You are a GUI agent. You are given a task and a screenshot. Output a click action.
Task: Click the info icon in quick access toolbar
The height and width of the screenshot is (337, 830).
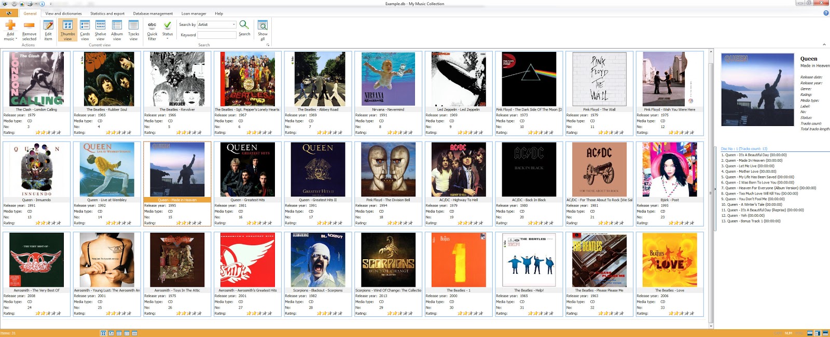(42, 4)
